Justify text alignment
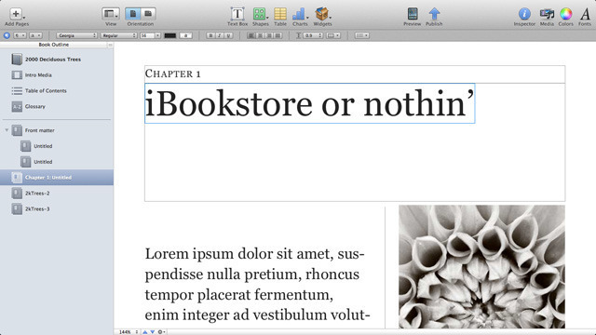This screenshot has height=335, width=596. click(278, 35)
